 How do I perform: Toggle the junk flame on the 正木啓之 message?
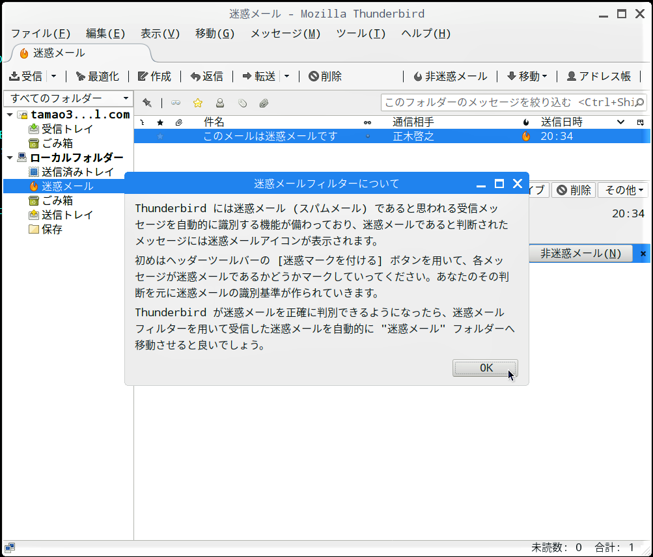tap(526, 136)
